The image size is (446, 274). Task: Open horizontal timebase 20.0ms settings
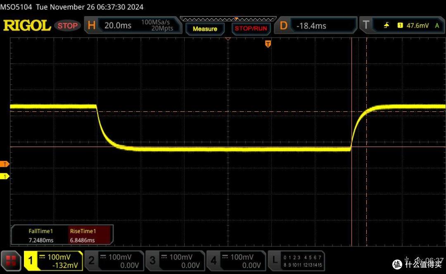click(x=133, y=25)
